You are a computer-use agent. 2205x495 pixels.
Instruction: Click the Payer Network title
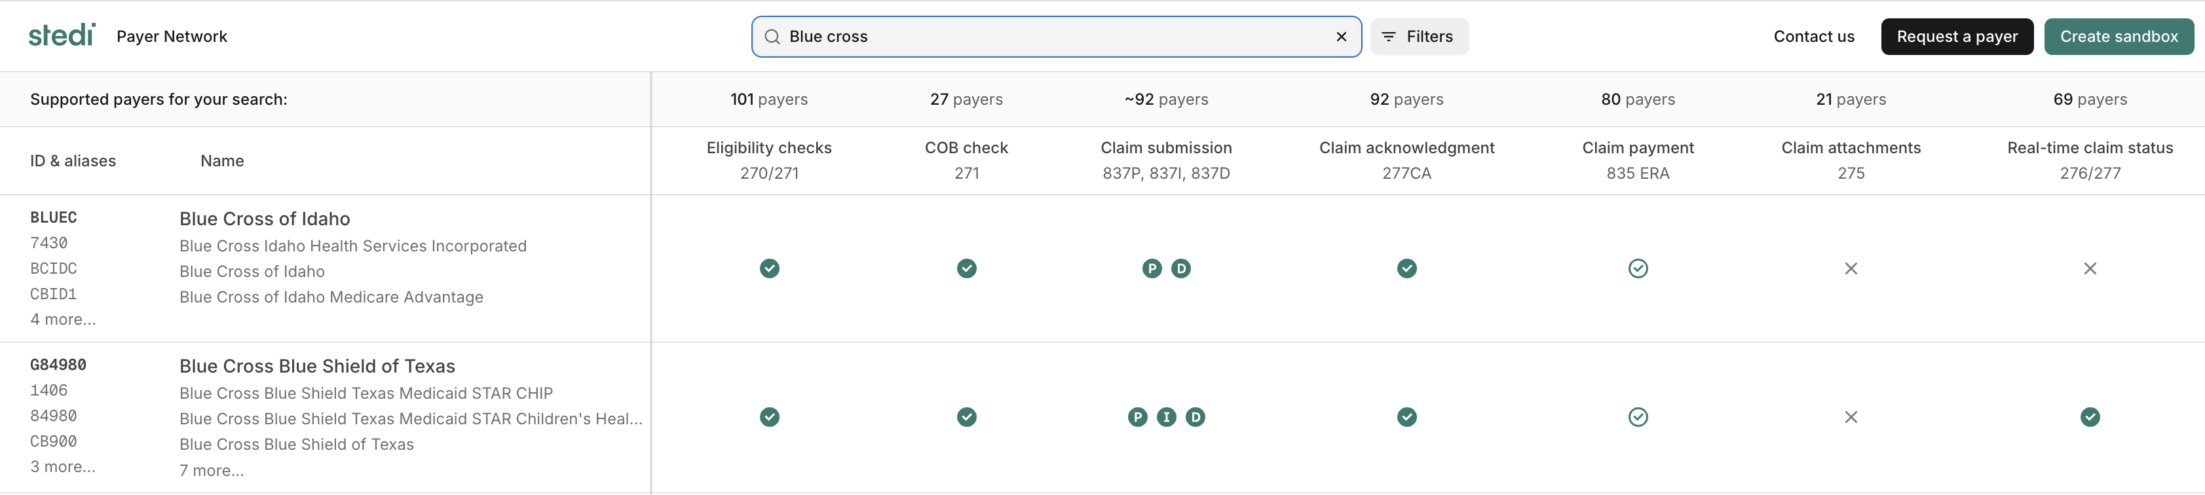point(172,37)
